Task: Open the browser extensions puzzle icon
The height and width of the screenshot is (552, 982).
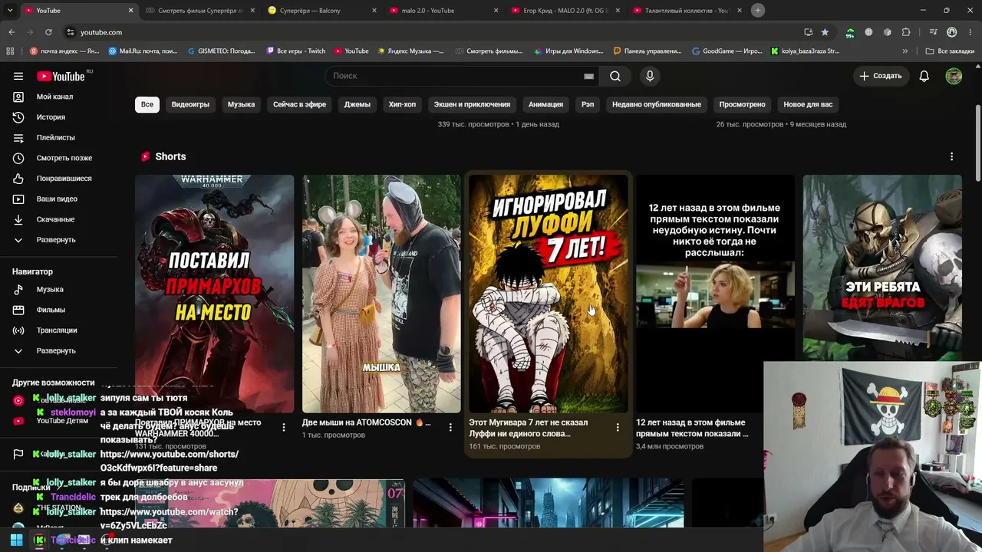Action: pos(906,32)
